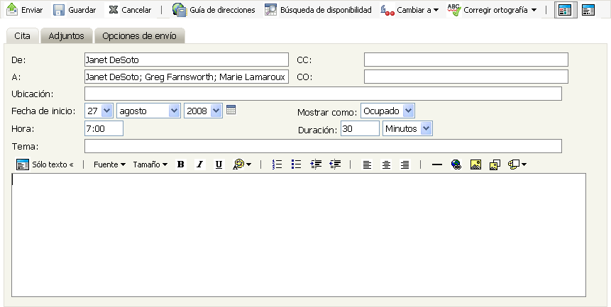Click the Tema subject field
611x307 pixels.
[323, 146]
